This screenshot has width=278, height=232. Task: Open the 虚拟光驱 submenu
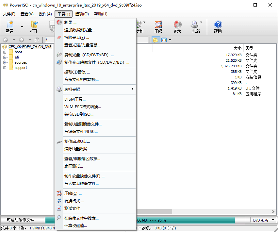pyautogui.click(x=96, y=90)
